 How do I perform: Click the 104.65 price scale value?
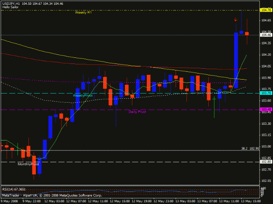point(266,20)
